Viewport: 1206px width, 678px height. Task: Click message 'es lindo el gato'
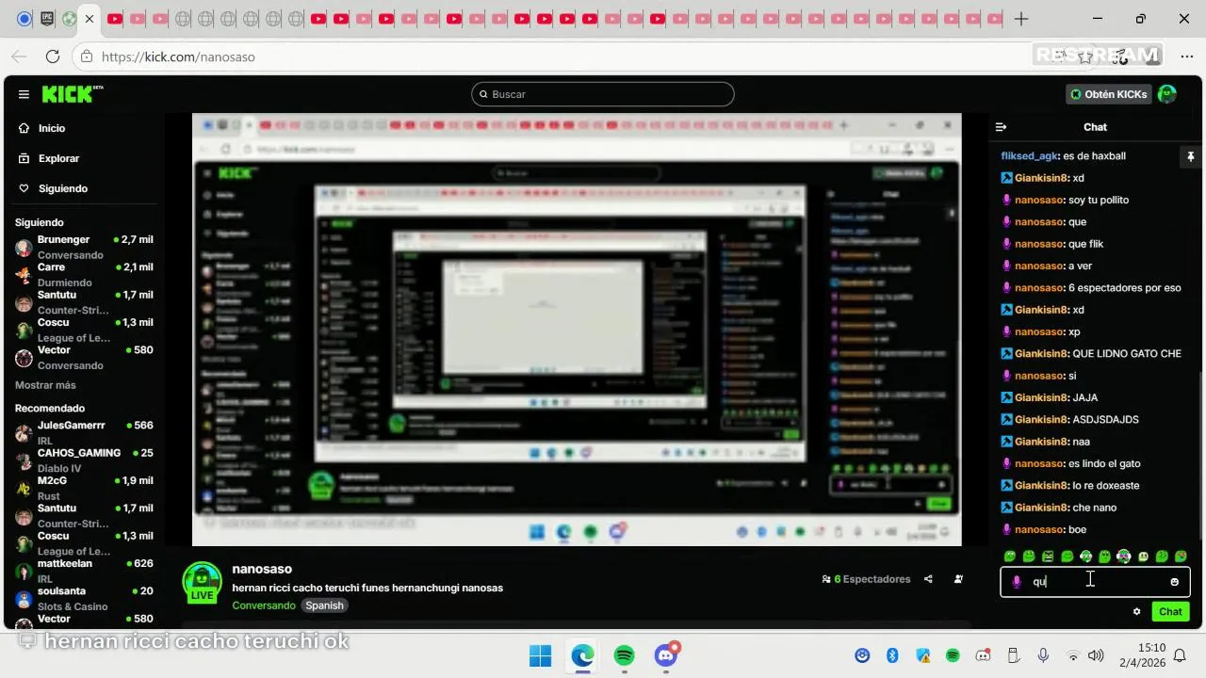click(1104, 464)
